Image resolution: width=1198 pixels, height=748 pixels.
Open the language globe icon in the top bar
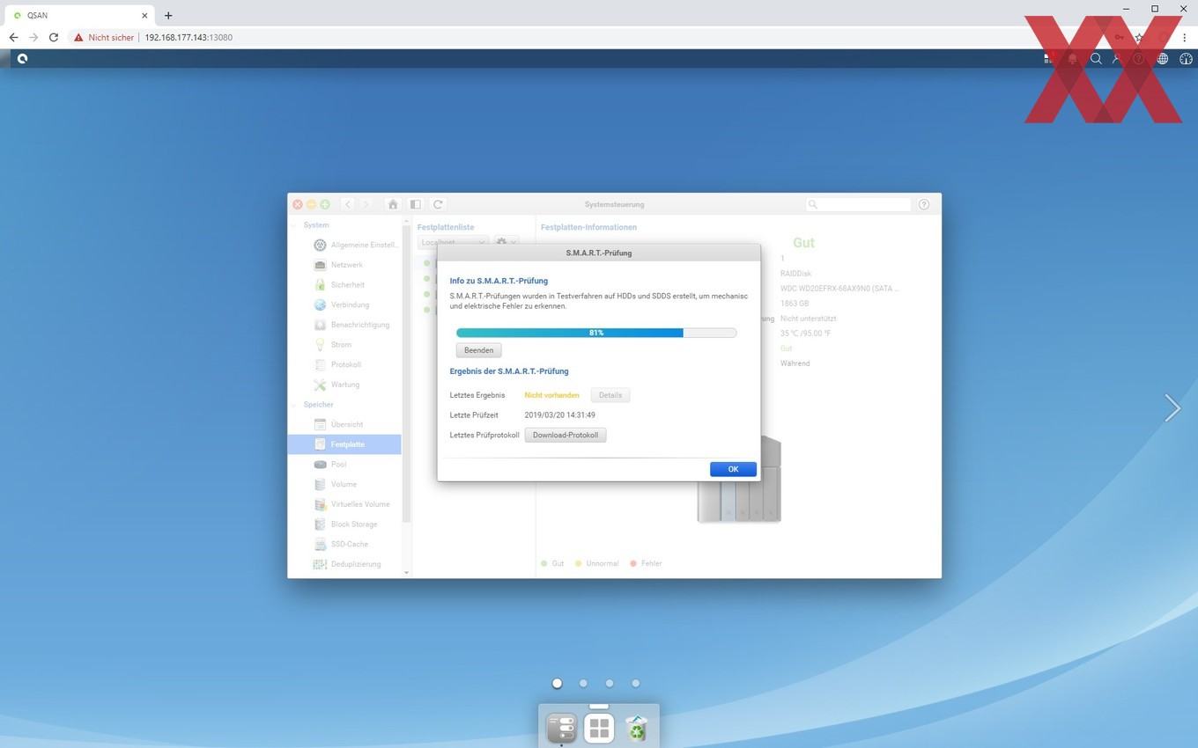point(1163,59)
